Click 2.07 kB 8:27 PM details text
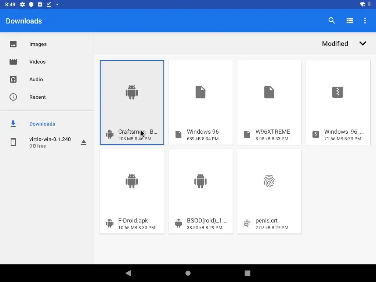This screenshot has width=376, height=282. point(272,228)
